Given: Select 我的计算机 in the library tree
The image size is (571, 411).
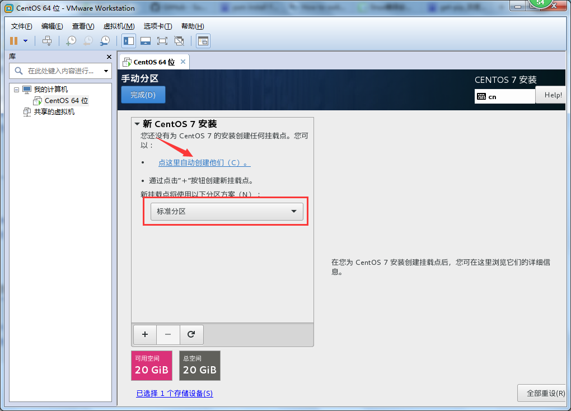Looking at the screenshot, I should tap(50, 89).
